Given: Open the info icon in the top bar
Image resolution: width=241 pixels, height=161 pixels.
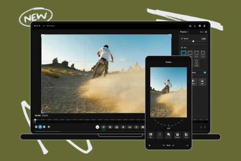Looking at the screenshot, I should click(x=200, y=26).
